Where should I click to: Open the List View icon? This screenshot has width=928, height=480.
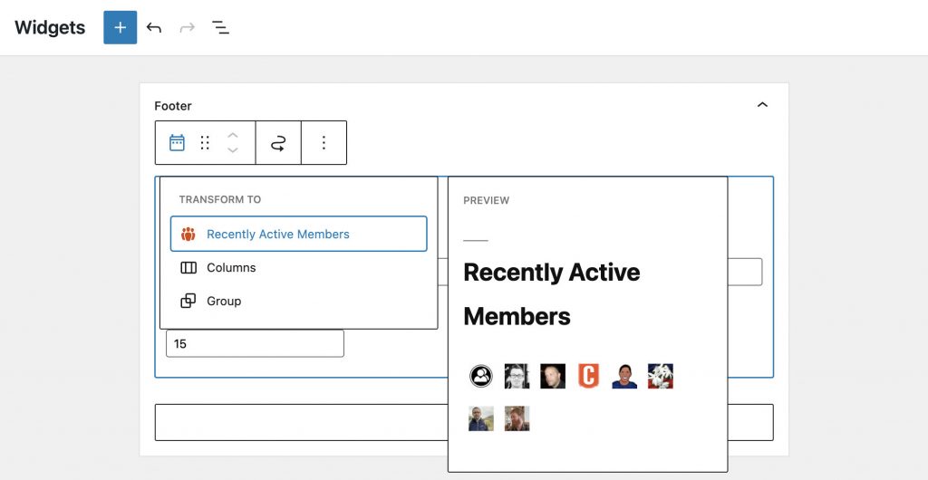click(x=220, y=27)
